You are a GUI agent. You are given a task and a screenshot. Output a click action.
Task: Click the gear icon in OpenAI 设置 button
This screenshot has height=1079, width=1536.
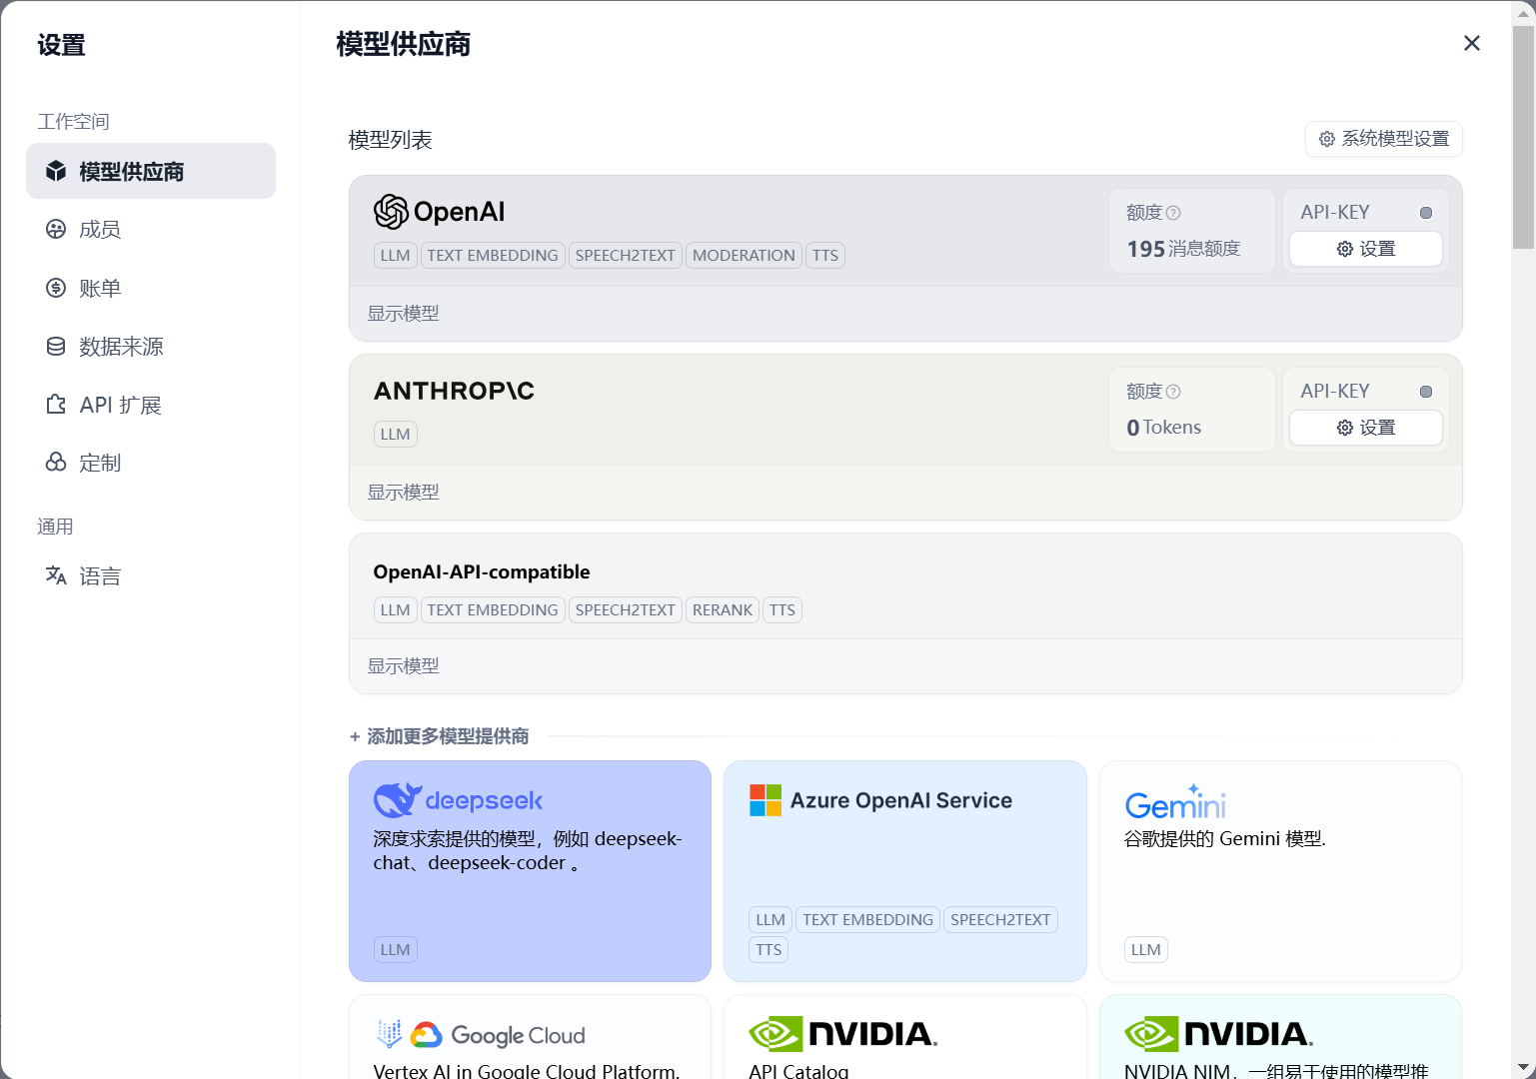click(1345, 249)
